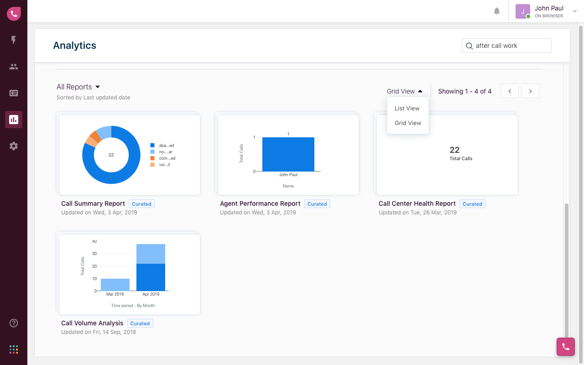Open the colorful app switcher grid icon
This screenshot has width=584, height=365.
tap(14, 349)
